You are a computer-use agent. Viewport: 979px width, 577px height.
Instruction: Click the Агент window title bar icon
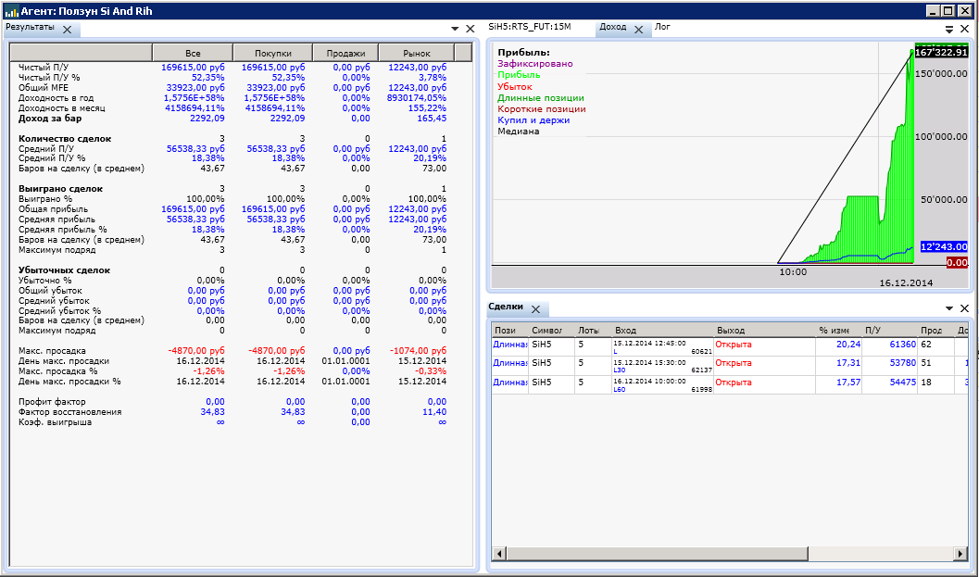click(11, 11)
